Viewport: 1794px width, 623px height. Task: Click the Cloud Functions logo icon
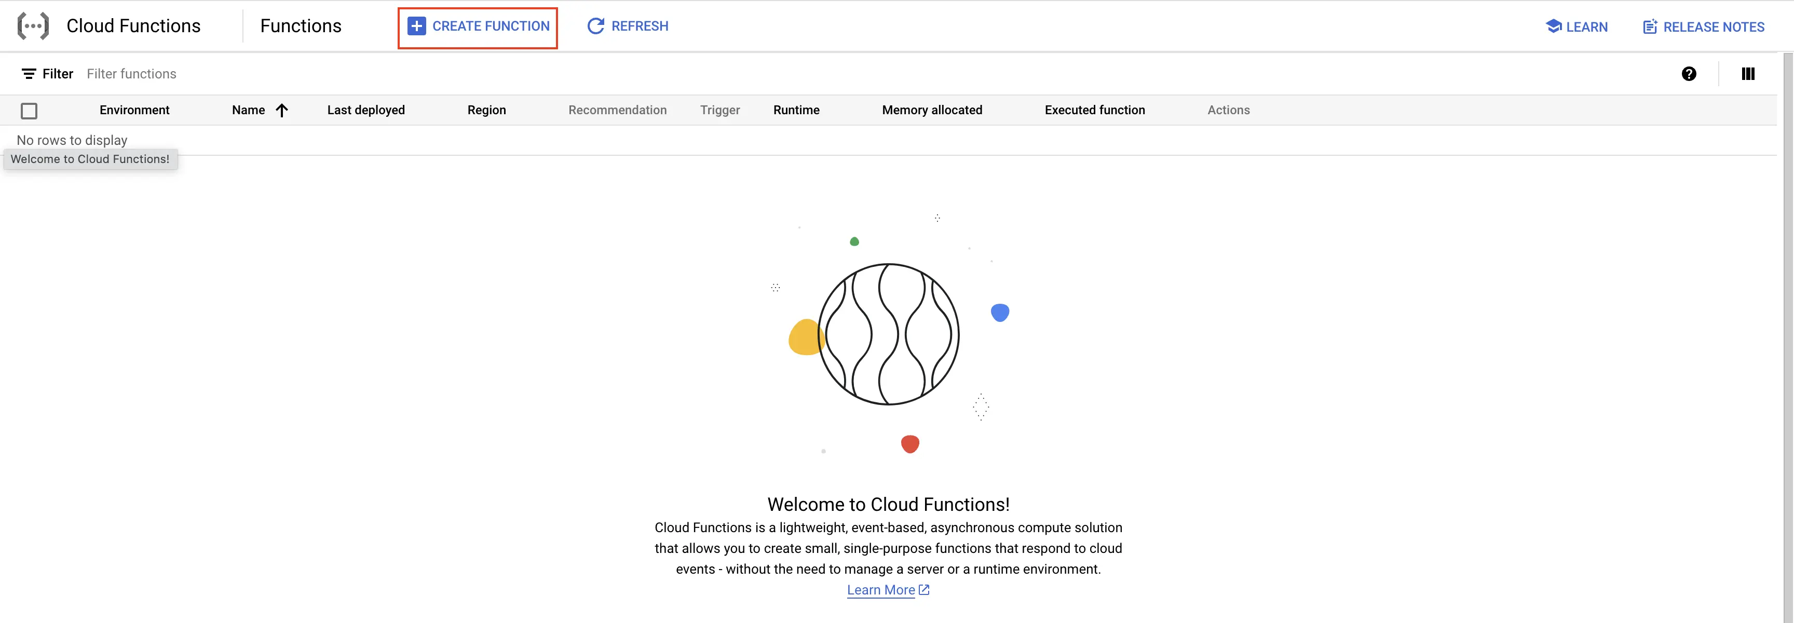coord(33,26)
